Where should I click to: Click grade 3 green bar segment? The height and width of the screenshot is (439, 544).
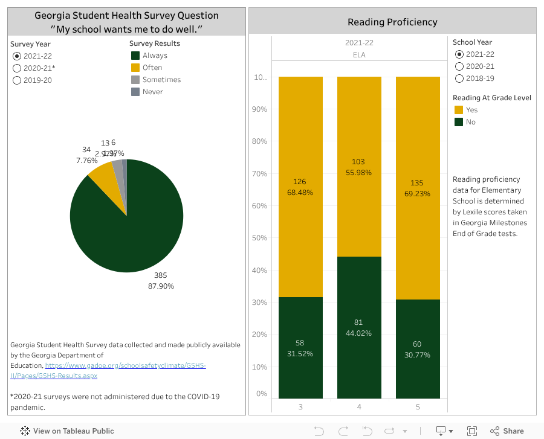(300, 368)
